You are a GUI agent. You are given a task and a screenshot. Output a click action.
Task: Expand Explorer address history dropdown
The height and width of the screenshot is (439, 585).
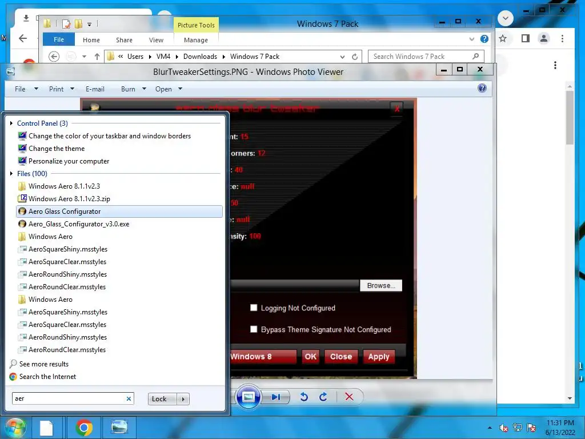[342, 57]
